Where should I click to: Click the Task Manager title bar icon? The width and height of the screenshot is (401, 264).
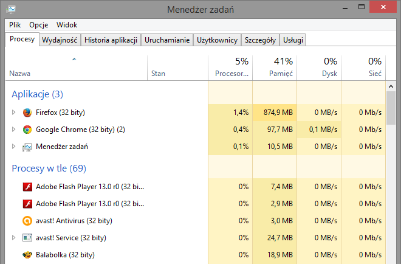point(11,9)
